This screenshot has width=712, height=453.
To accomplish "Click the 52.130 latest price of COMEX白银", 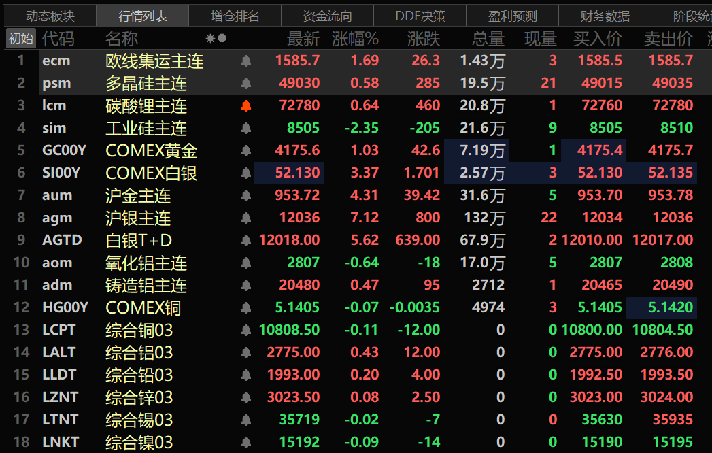I will 297,173.
